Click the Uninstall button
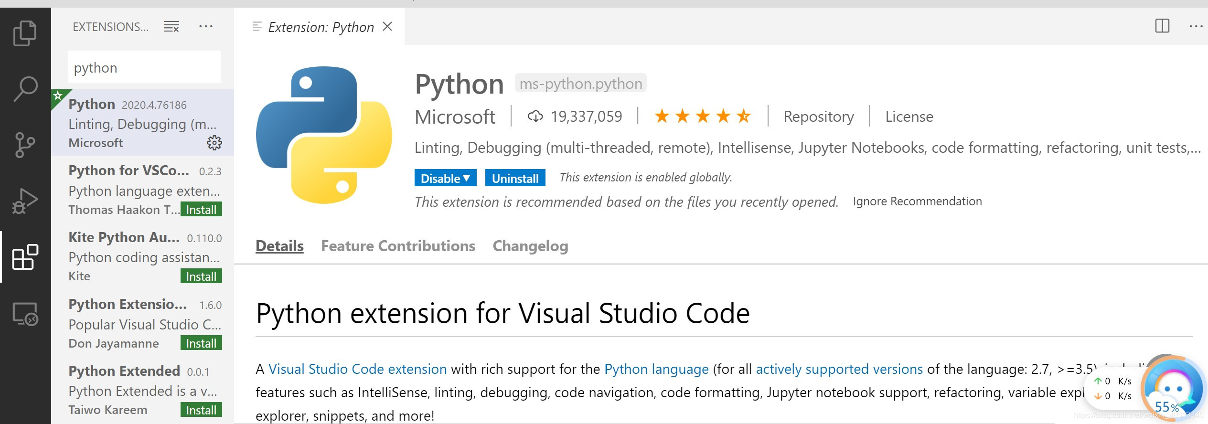 [515, 178]
